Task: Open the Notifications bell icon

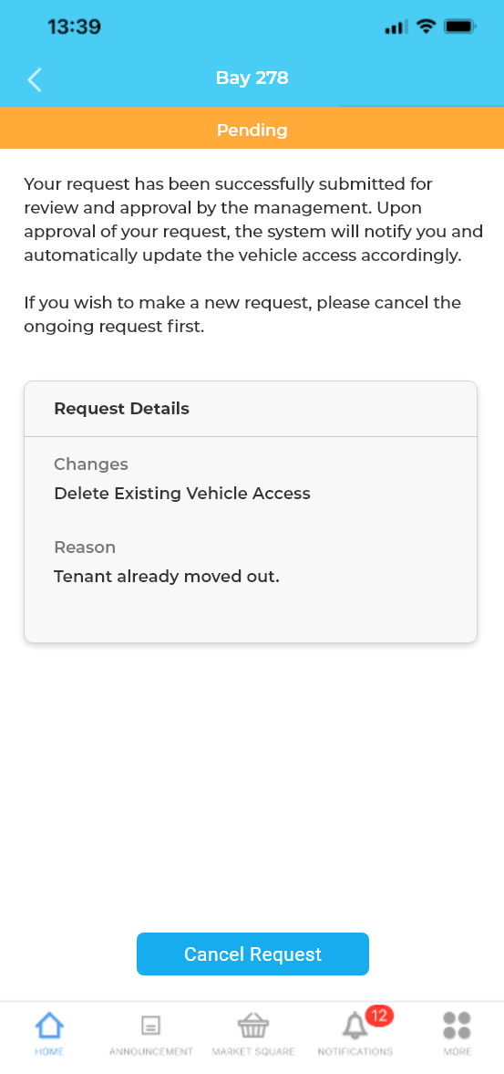Action: [x=355, y=1026]
